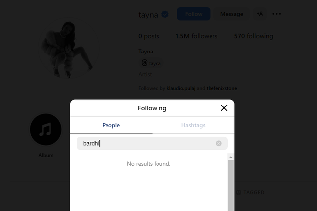Click the 'Artist' category label
The width and height of the screenshot is (317, 211).
145,74
